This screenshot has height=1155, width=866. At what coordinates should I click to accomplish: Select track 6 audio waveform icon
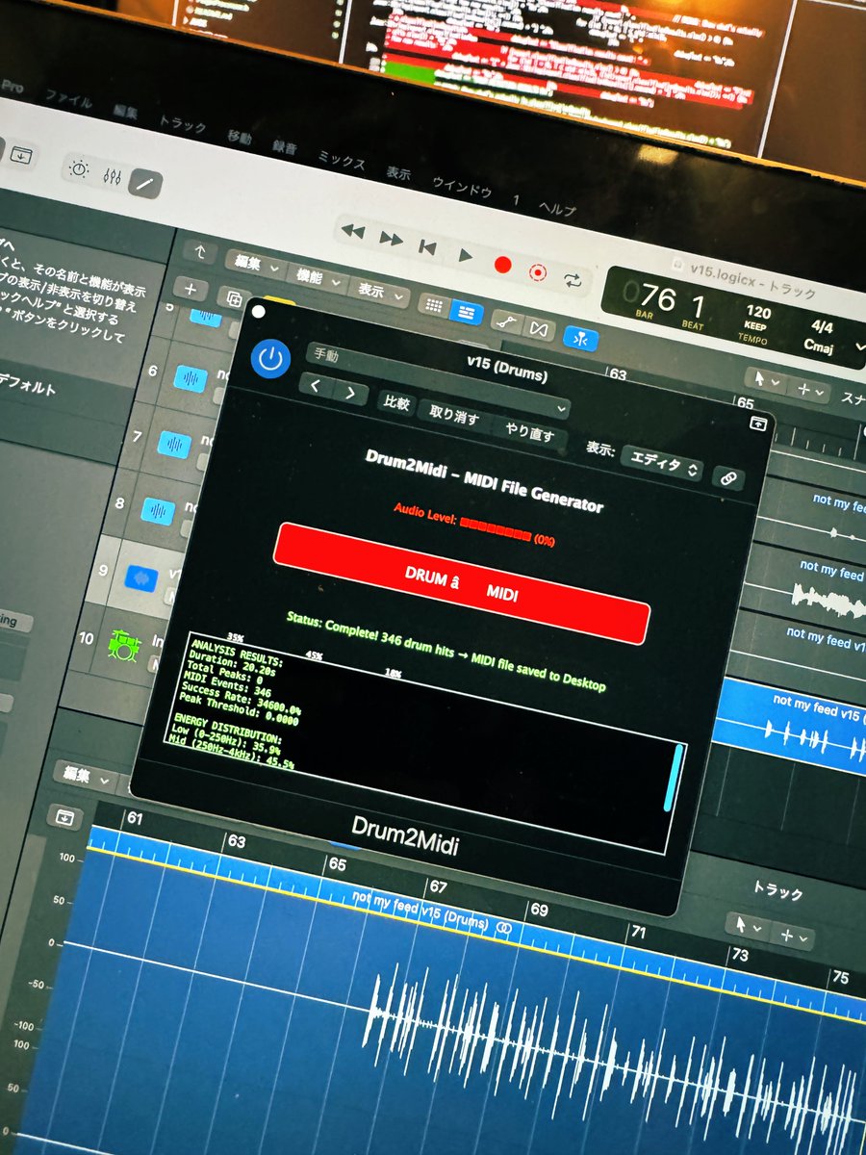coord(190,378)
